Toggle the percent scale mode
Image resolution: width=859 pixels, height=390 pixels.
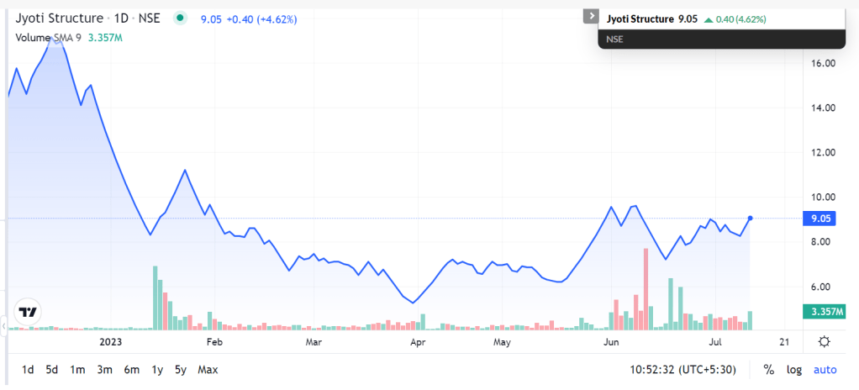tap(768, 369)
